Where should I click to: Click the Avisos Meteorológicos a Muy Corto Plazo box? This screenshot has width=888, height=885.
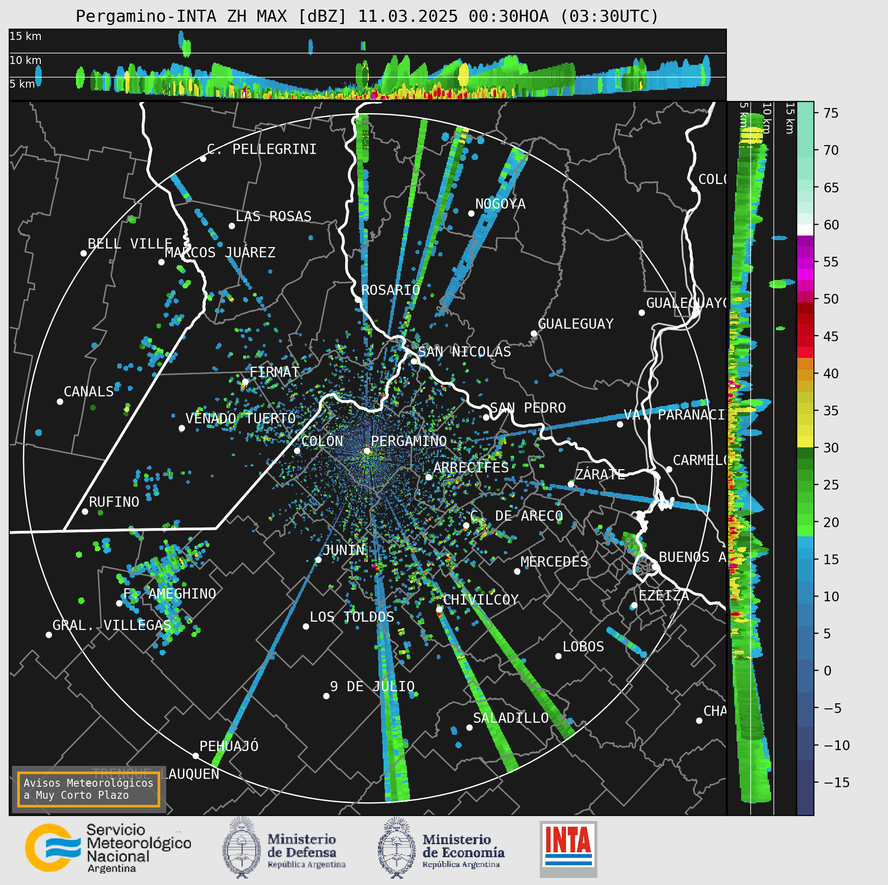[x=88, y=789]
